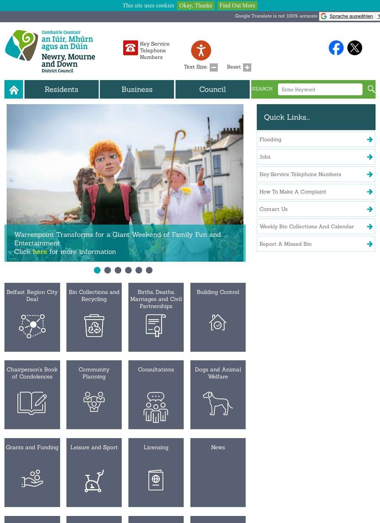The image size is (380, 523).
Task: Open the X social media icon
Action: (354, 48)
